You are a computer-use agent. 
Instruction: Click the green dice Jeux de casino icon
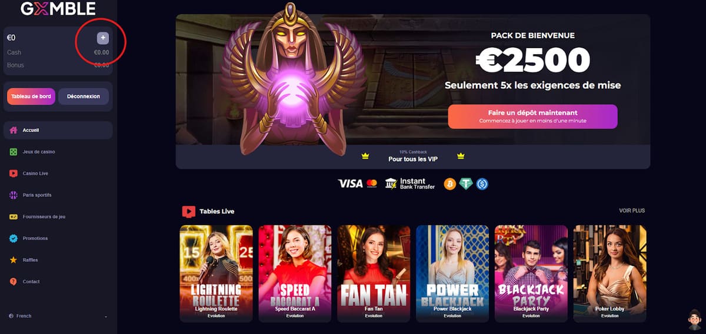(14, 152)
